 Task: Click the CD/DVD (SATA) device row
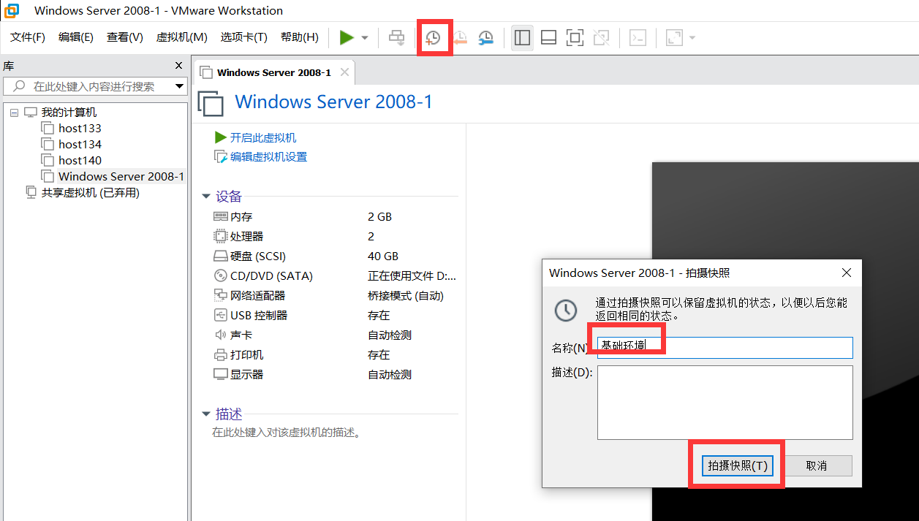(x=271, y=276)
